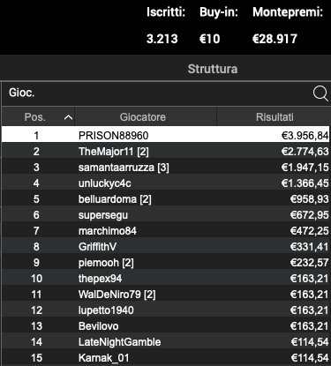This screenshot has height=366, width=331.
Task: Sort by the Risultati column header
Action: click(x=274, y=117)
